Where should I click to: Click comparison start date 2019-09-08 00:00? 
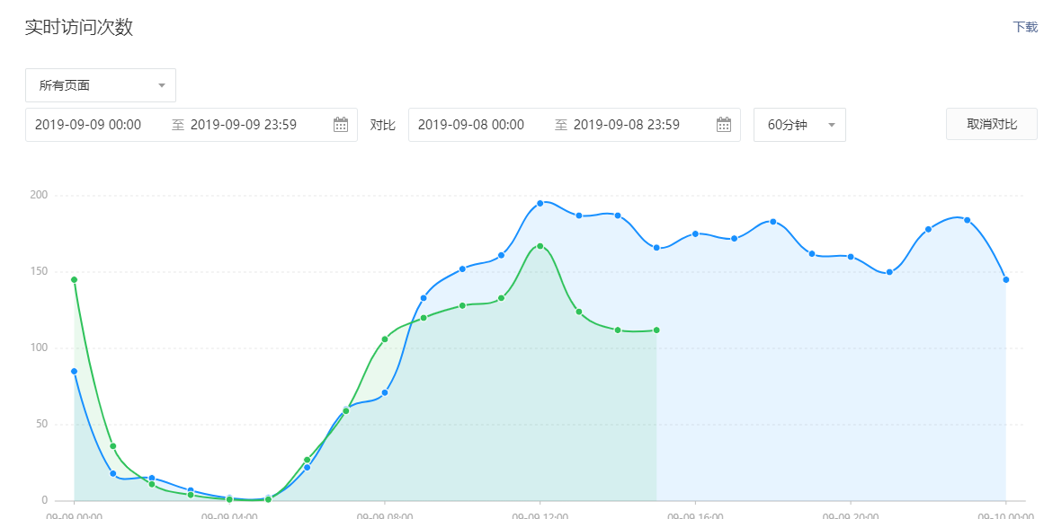click(471, 125)
